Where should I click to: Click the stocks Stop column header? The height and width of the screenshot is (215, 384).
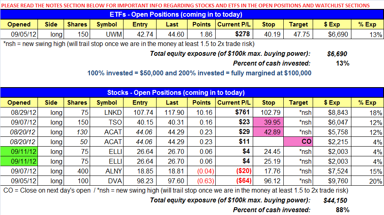268,103
